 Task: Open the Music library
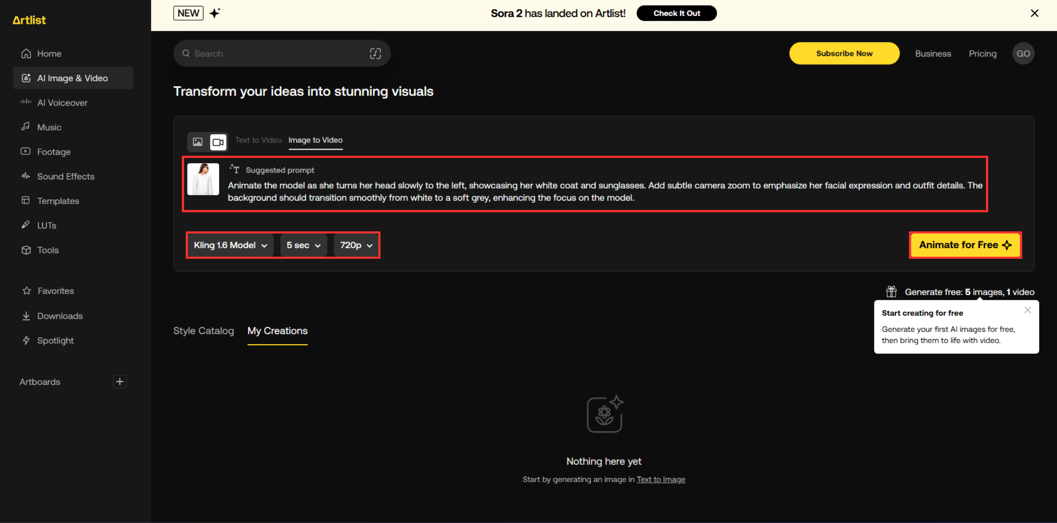(49, 127)
